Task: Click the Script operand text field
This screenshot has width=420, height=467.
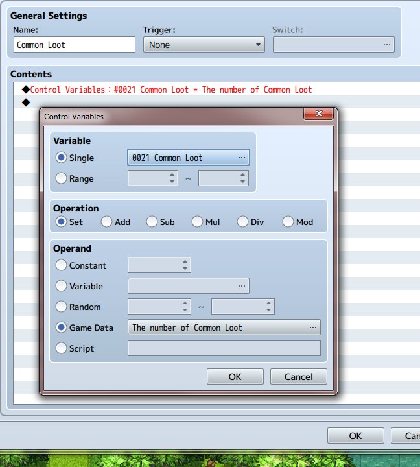Action: click(x=224, y=348)
